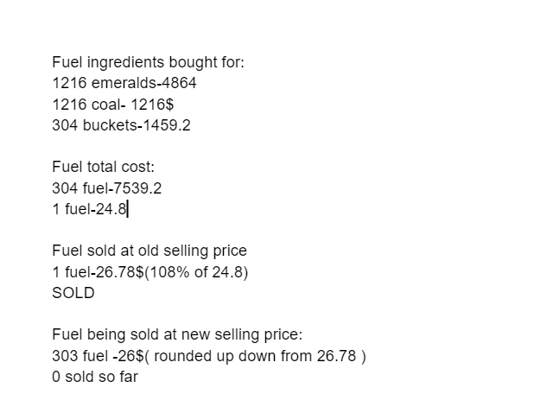Click '0 sold so far' line
The width and height of the screenshot is (547, 407).
[x=95, y=377]
